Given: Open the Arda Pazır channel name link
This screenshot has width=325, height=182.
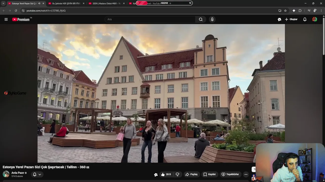Looking at the screenshot, I should point(18,173).
